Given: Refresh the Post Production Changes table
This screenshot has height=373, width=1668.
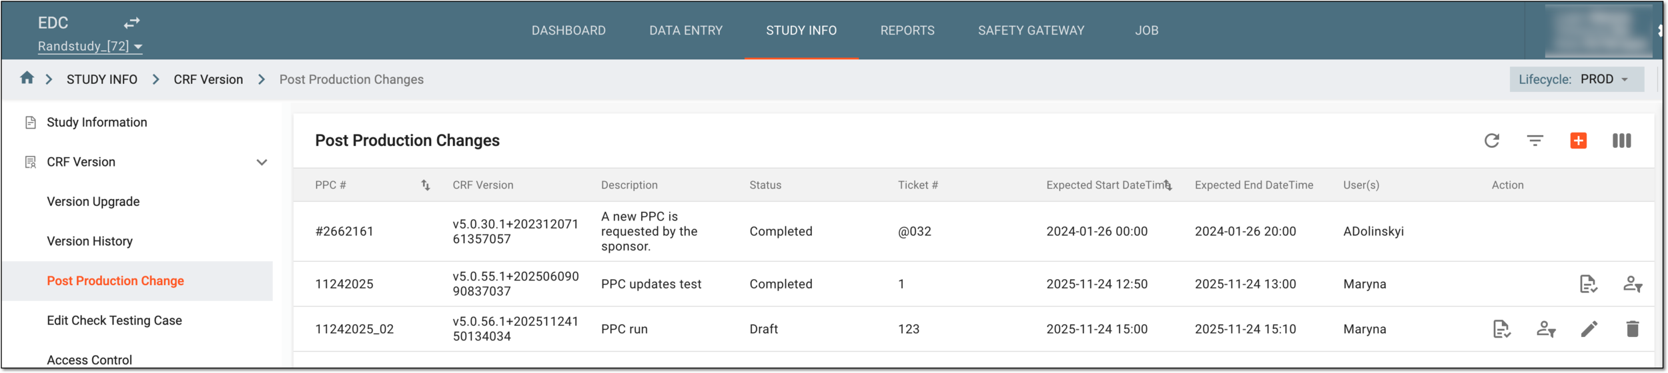Looking at the screenshot, I should tap(1492, 141).
